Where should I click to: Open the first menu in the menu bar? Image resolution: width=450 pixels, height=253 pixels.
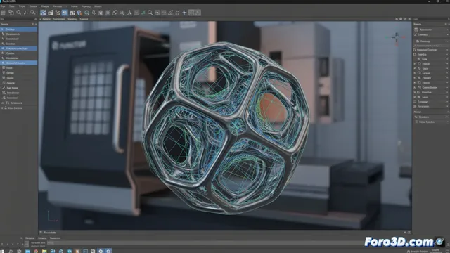(3, 6)
